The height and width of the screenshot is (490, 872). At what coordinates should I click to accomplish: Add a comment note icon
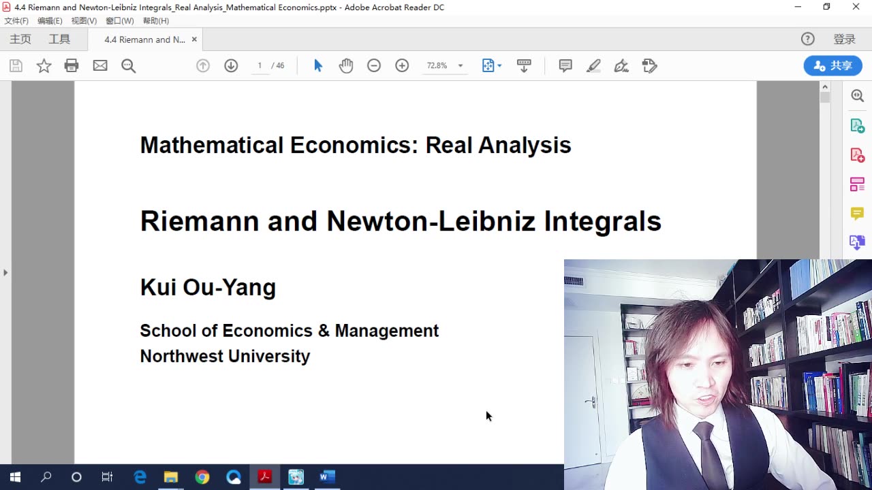[x=565, y=66]
